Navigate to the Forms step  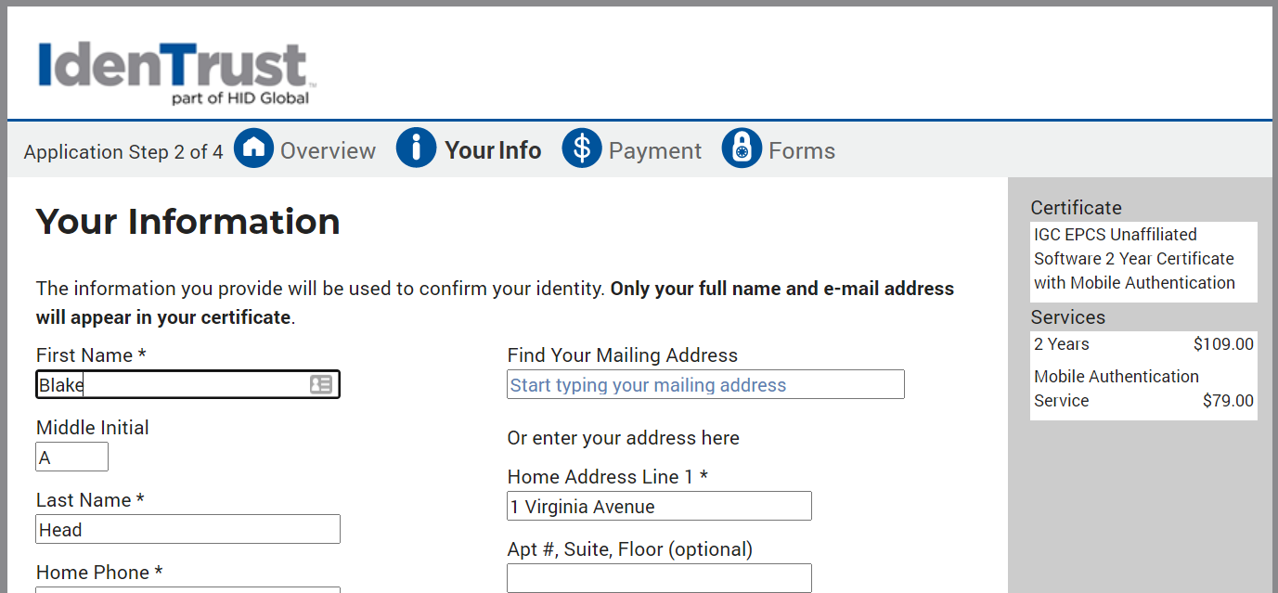pyautogui.click(x=802, y=149)
